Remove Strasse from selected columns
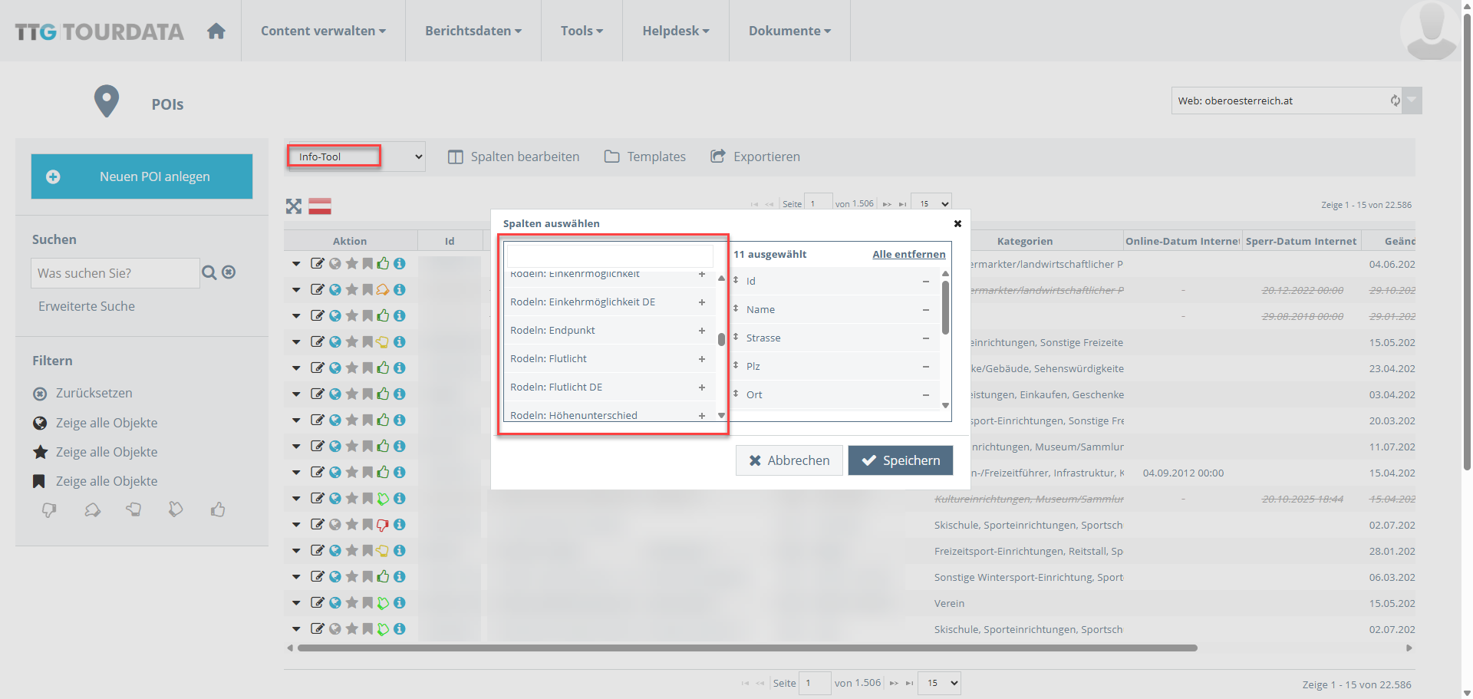 926,338
